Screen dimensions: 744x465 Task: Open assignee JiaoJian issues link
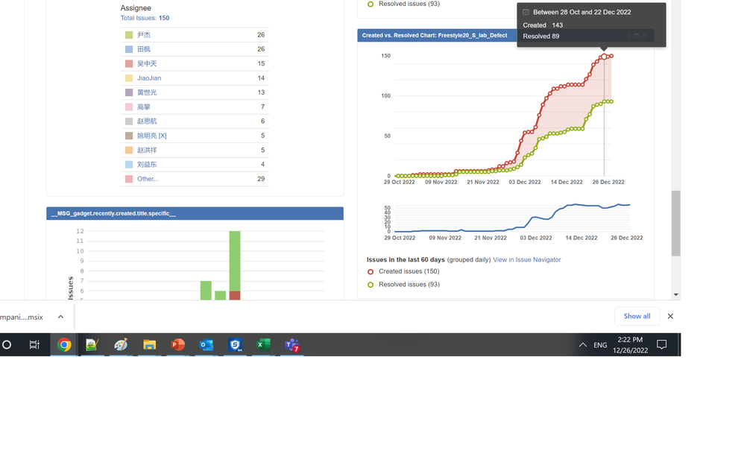pyautogui.click(x=149, y=78)
